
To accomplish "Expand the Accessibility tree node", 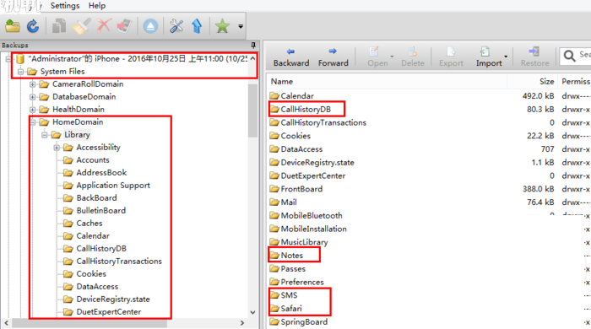I will (x=57, y=148).
